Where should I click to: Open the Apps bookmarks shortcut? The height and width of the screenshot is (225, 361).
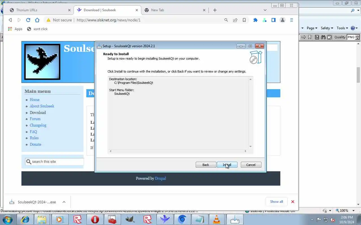(15, 29)
